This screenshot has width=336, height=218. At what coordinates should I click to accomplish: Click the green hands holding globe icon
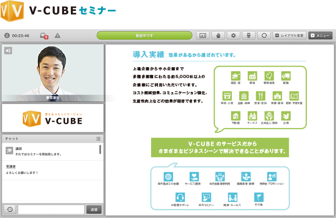tap(269, 116)
